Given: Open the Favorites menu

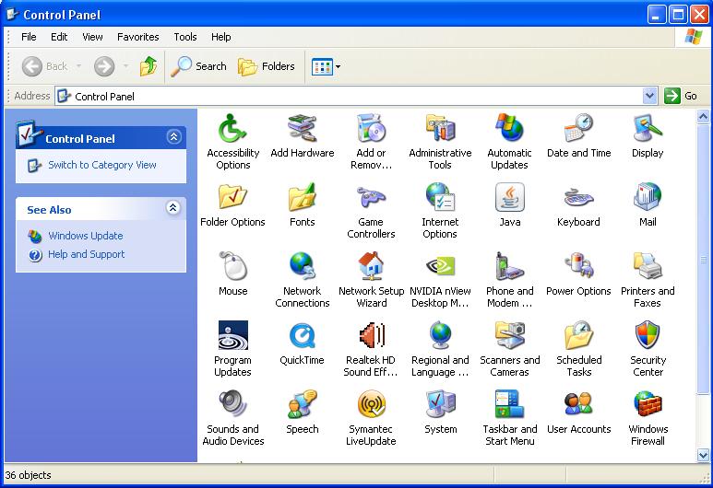Looking at the screenshot, I should click(x=138, y=37).
